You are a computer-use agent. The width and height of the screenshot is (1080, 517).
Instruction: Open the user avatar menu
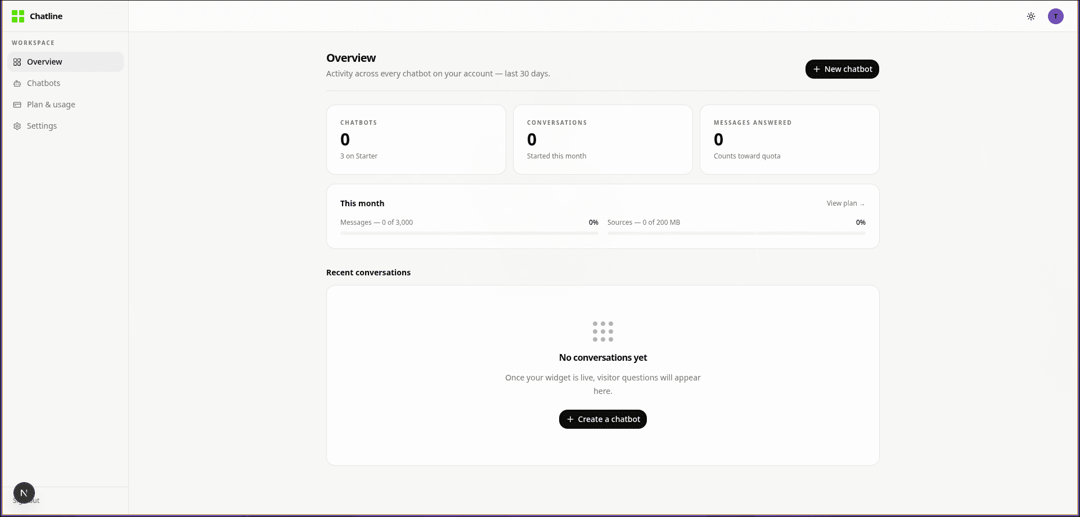pos(1056,16)
